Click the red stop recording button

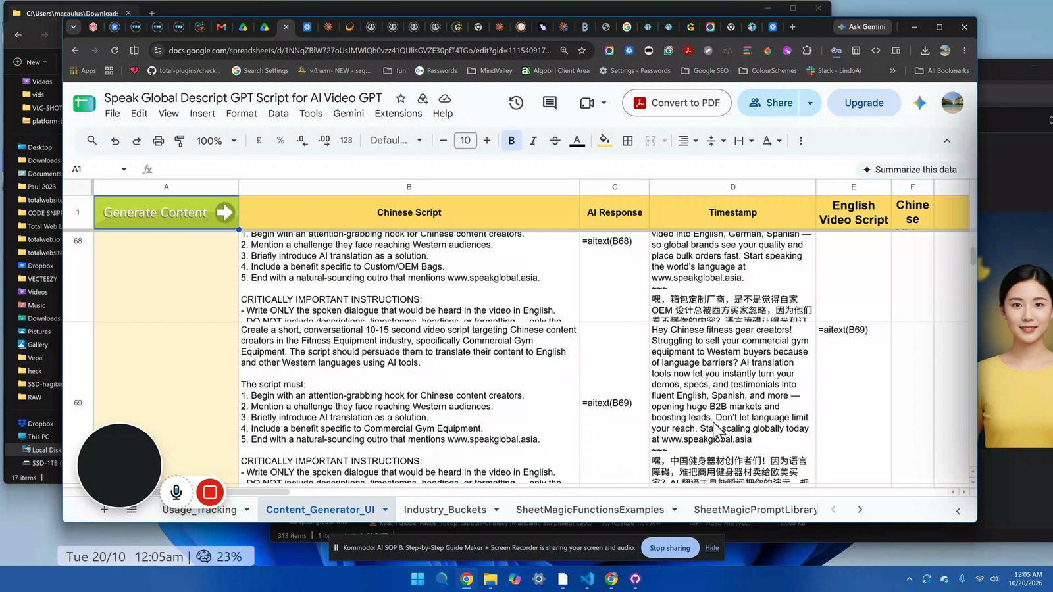click(x=210, y=492)
